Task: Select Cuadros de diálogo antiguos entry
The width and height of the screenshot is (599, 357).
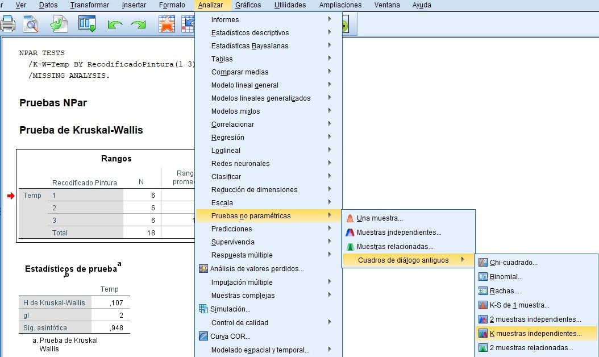Action: pos(408,260)
